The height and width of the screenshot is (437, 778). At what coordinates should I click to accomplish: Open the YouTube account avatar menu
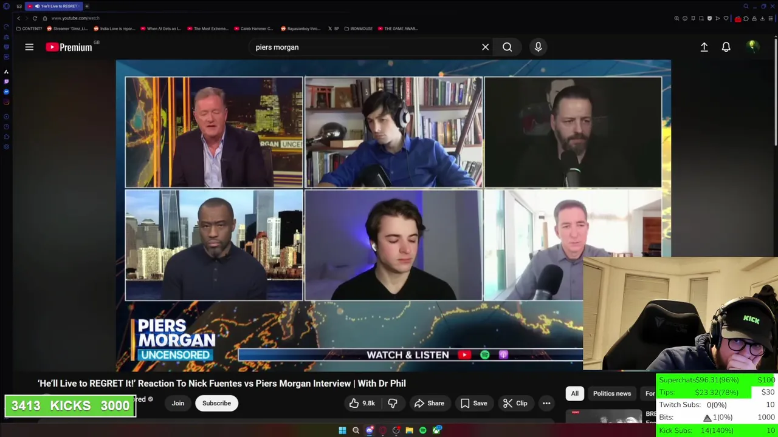pyautogui.click(x=752, y=47)
